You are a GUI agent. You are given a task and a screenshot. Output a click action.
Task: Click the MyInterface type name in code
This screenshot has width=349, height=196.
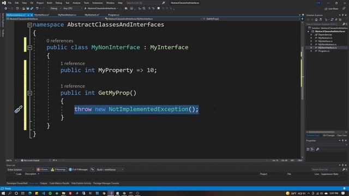[x=169, y=47]
